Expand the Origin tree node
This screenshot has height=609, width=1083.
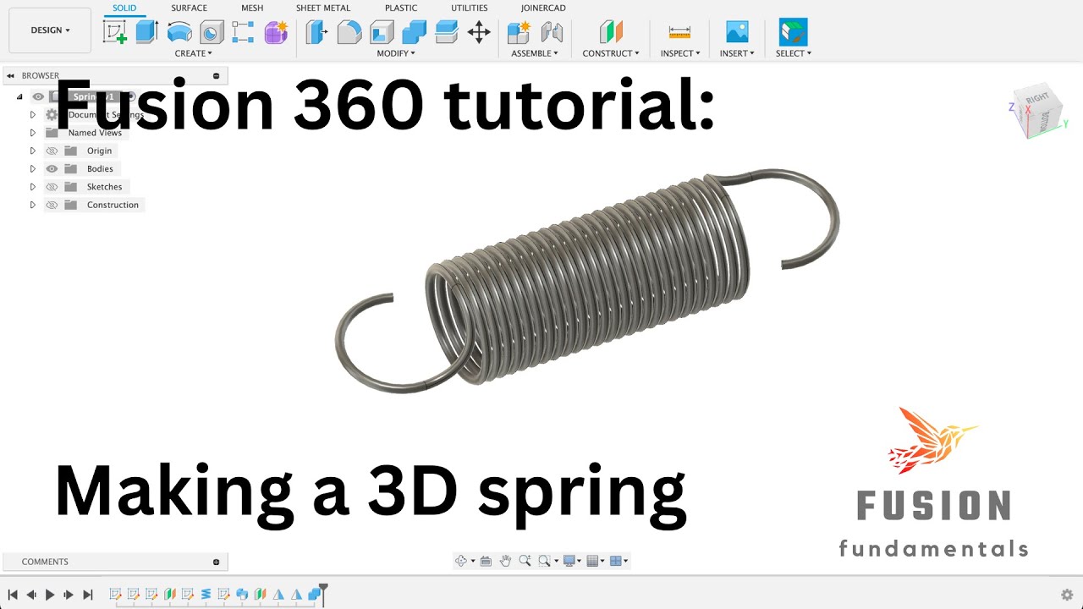click(x=33, y=151)
